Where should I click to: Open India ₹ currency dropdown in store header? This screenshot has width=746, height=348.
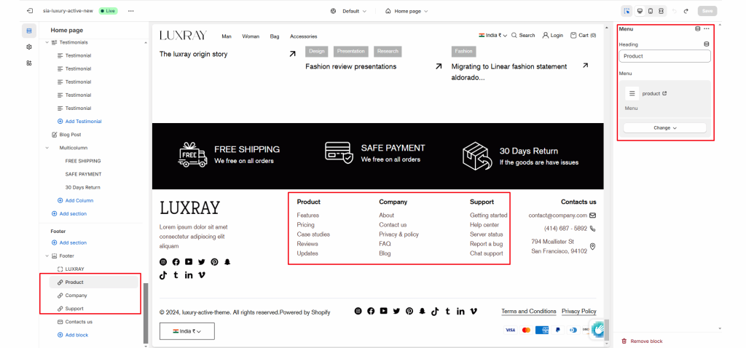click(492, 35)
